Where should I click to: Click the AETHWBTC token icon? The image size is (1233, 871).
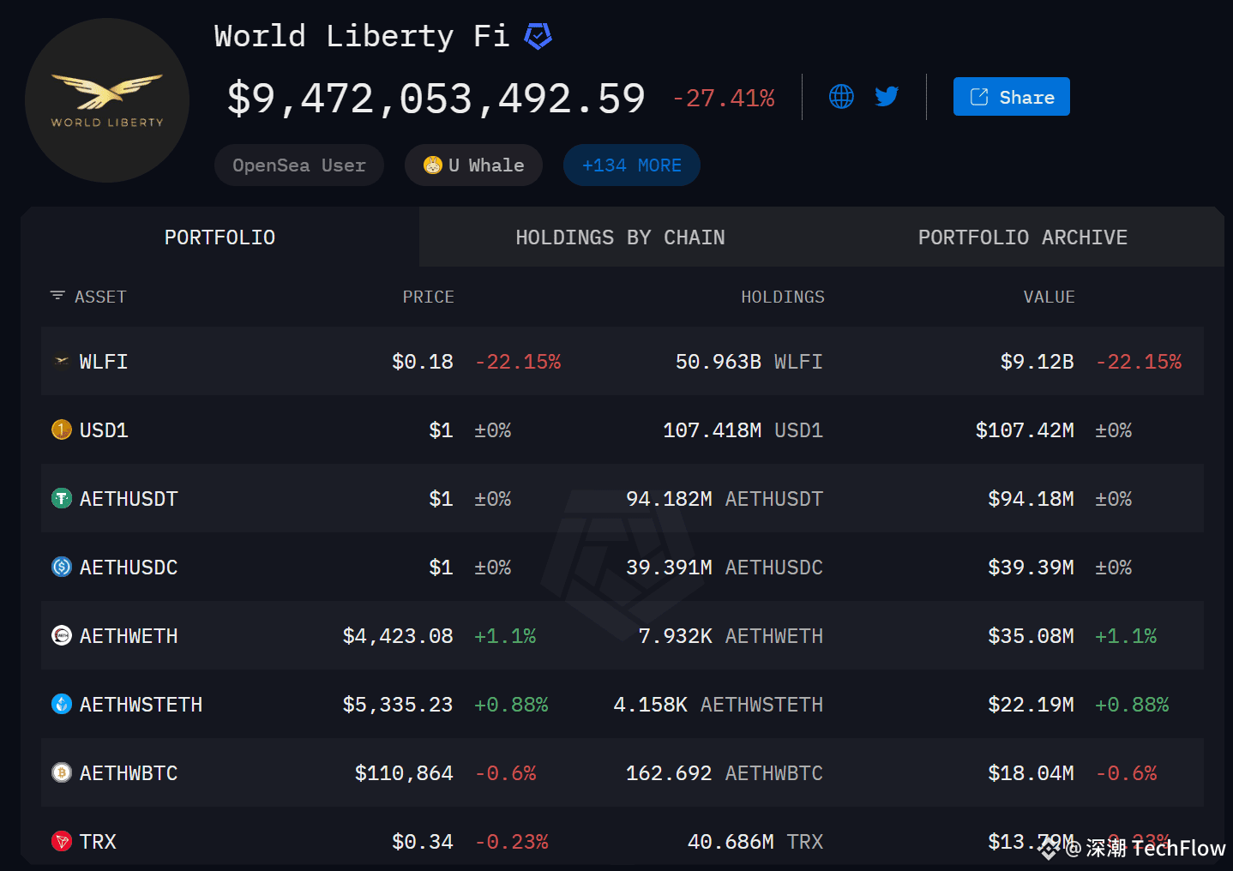(x=62, y=772)
